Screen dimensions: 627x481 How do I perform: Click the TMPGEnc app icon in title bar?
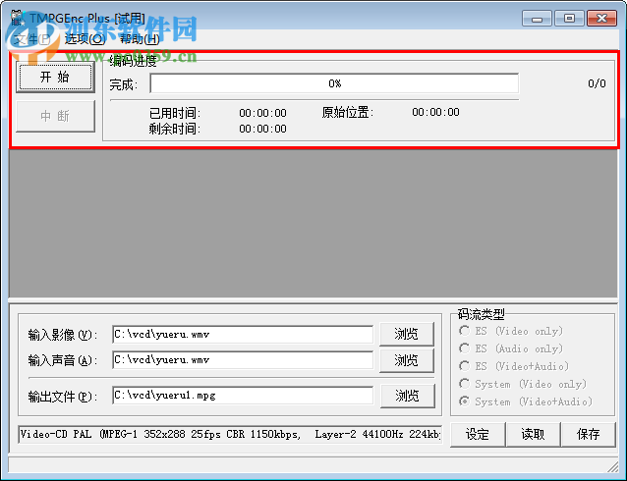[17, 19]
